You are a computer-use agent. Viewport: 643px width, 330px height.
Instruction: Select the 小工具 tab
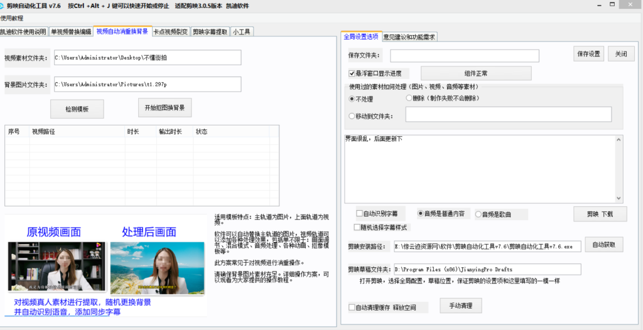click(241, 31)
